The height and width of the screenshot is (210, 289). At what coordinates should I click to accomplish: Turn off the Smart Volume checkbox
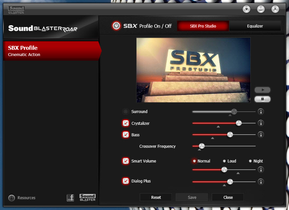126,161
